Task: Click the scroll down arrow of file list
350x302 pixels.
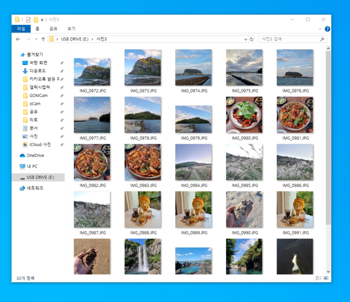Action: [x=328, y=272]
